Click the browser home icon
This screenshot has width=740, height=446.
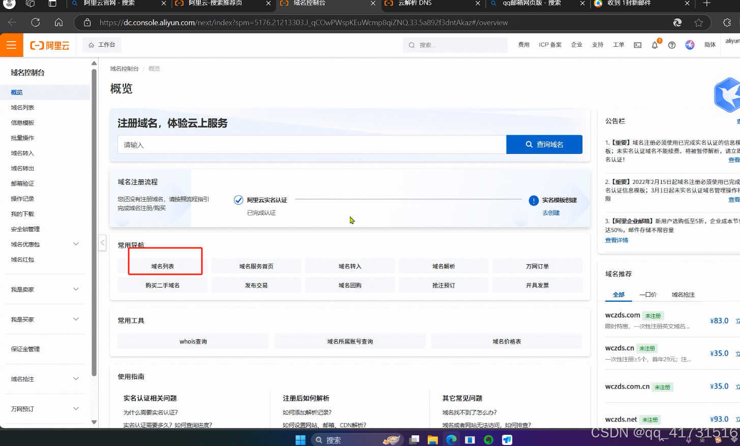click(59, 22)
